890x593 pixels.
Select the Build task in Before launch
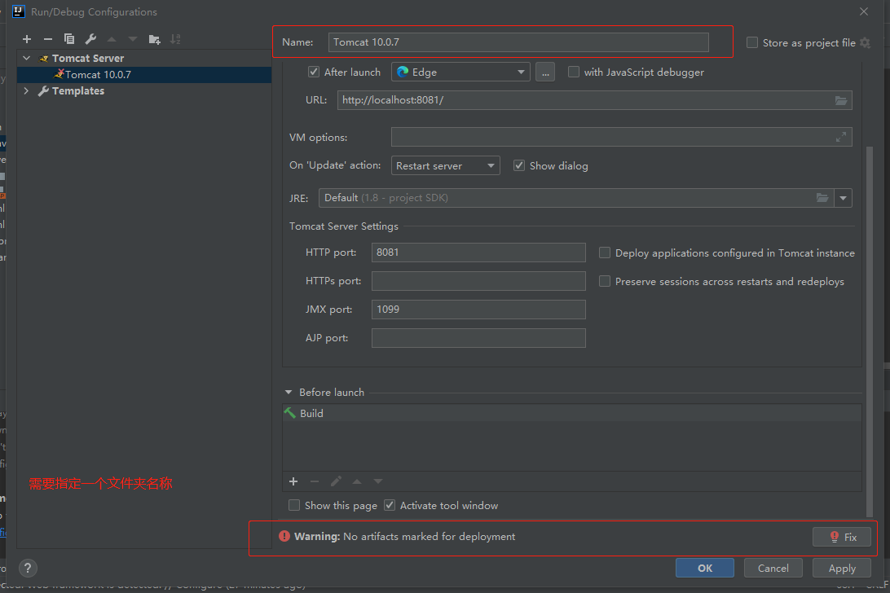(571, 413)
